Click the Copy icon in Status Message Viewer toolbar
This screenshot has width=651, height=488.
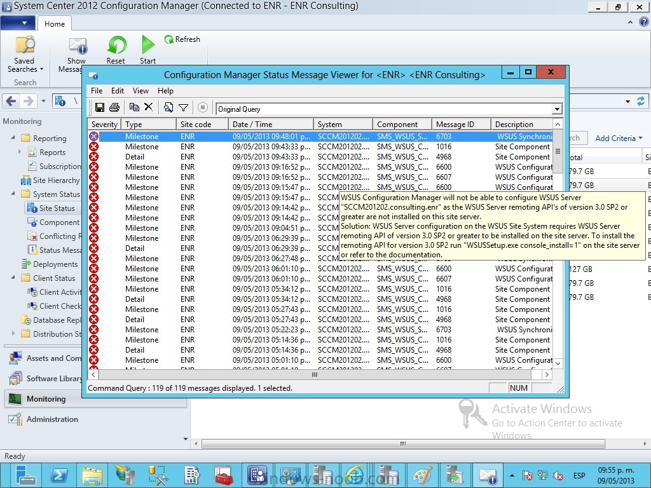pos(134,107)
